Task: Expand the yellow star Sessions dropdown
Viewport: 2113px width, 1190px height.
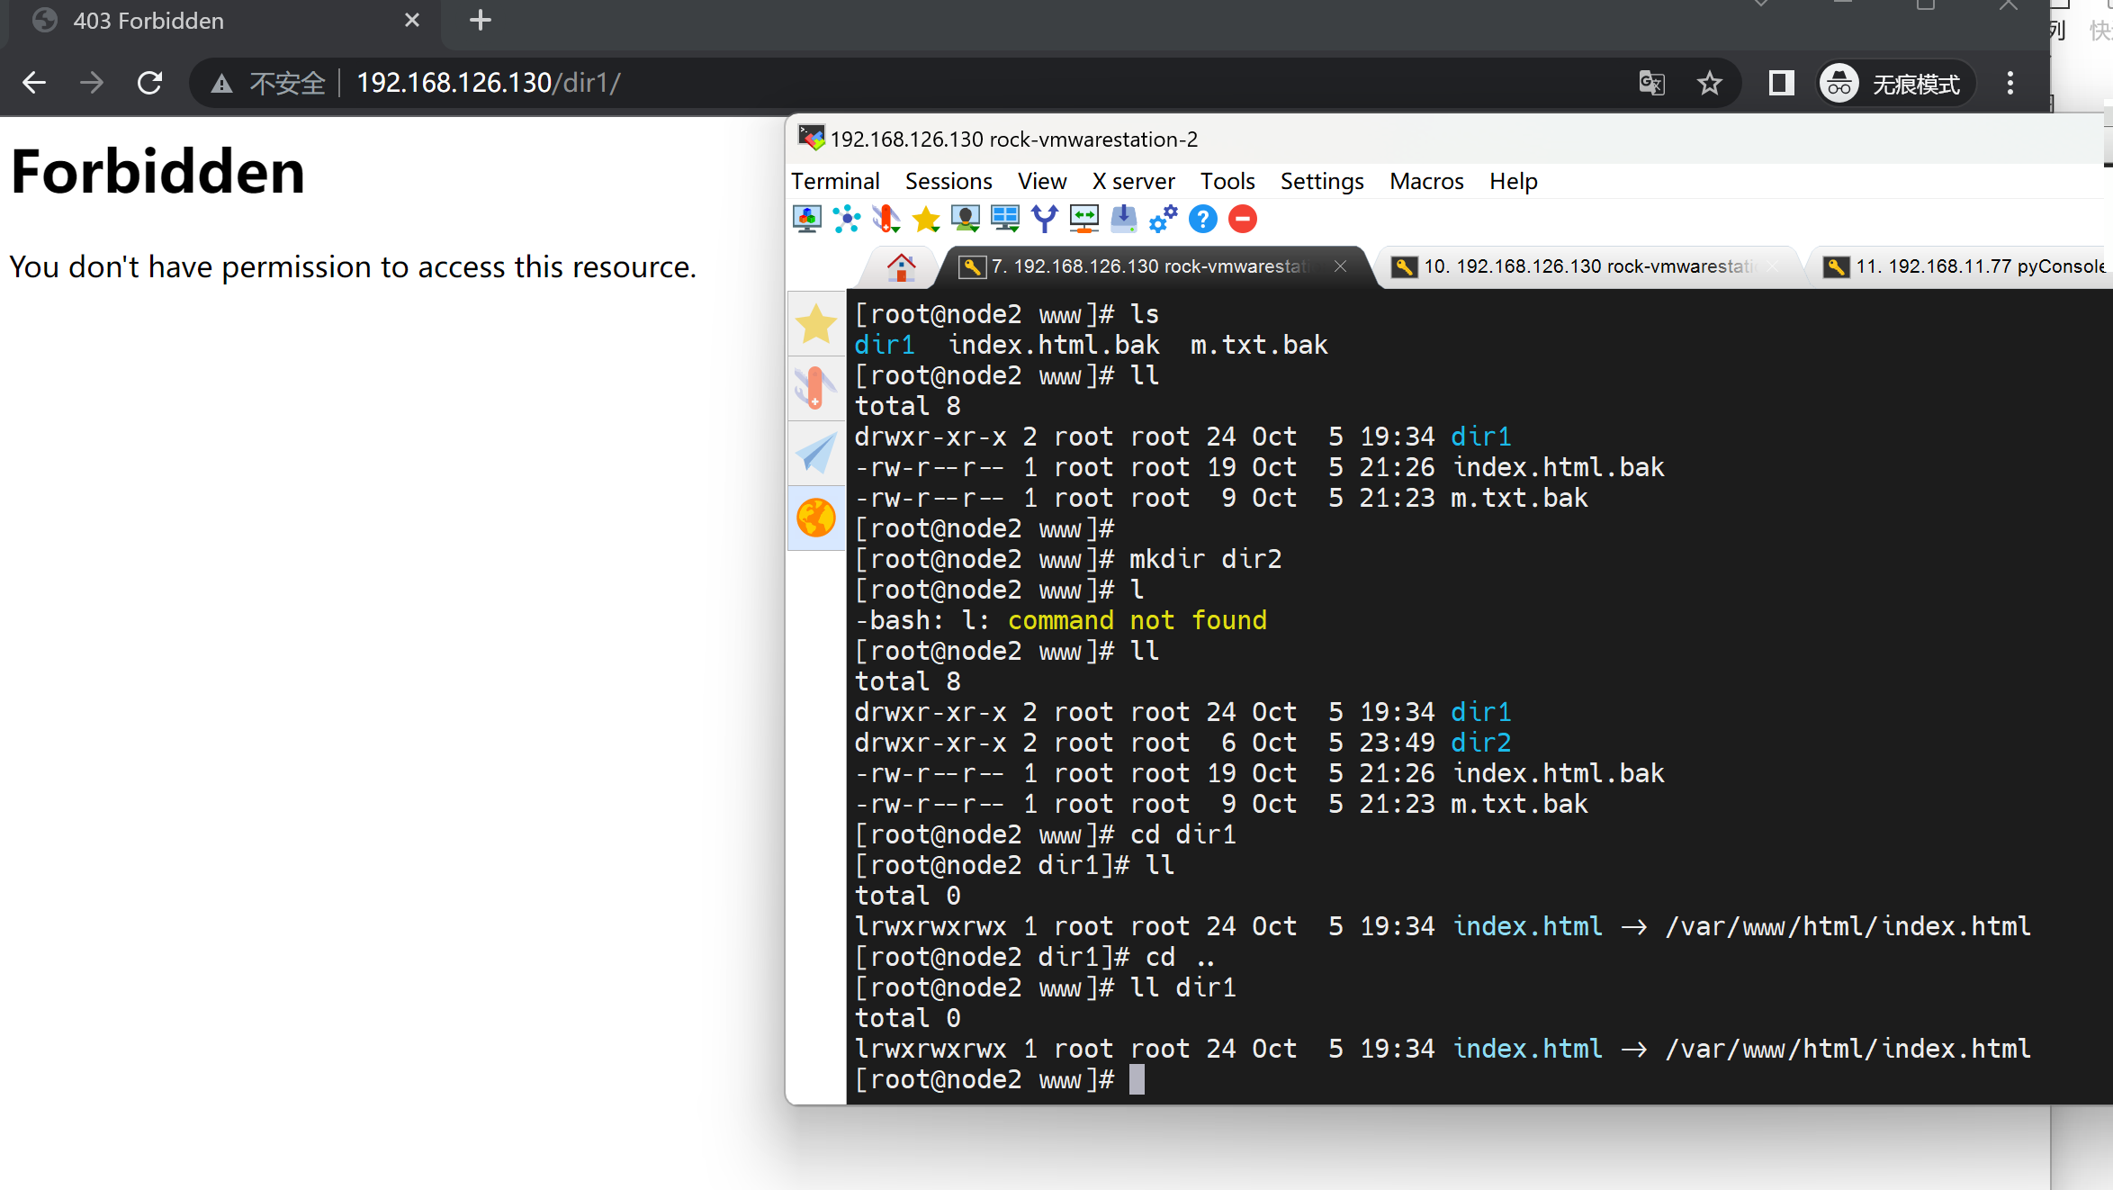Action: [926, 219]
